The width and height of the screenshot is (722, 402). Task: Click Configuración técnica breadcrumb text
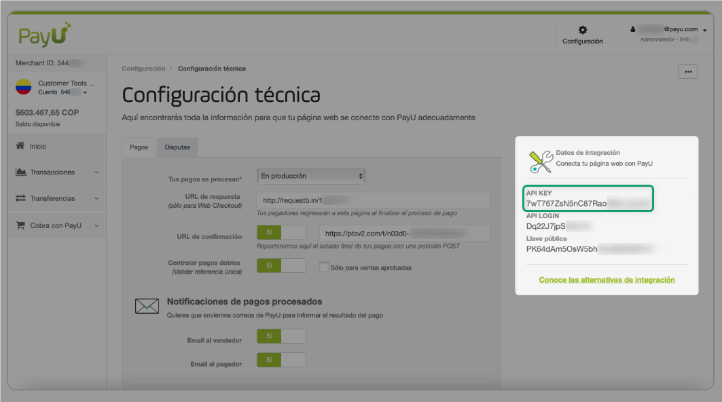click(212, 69)
